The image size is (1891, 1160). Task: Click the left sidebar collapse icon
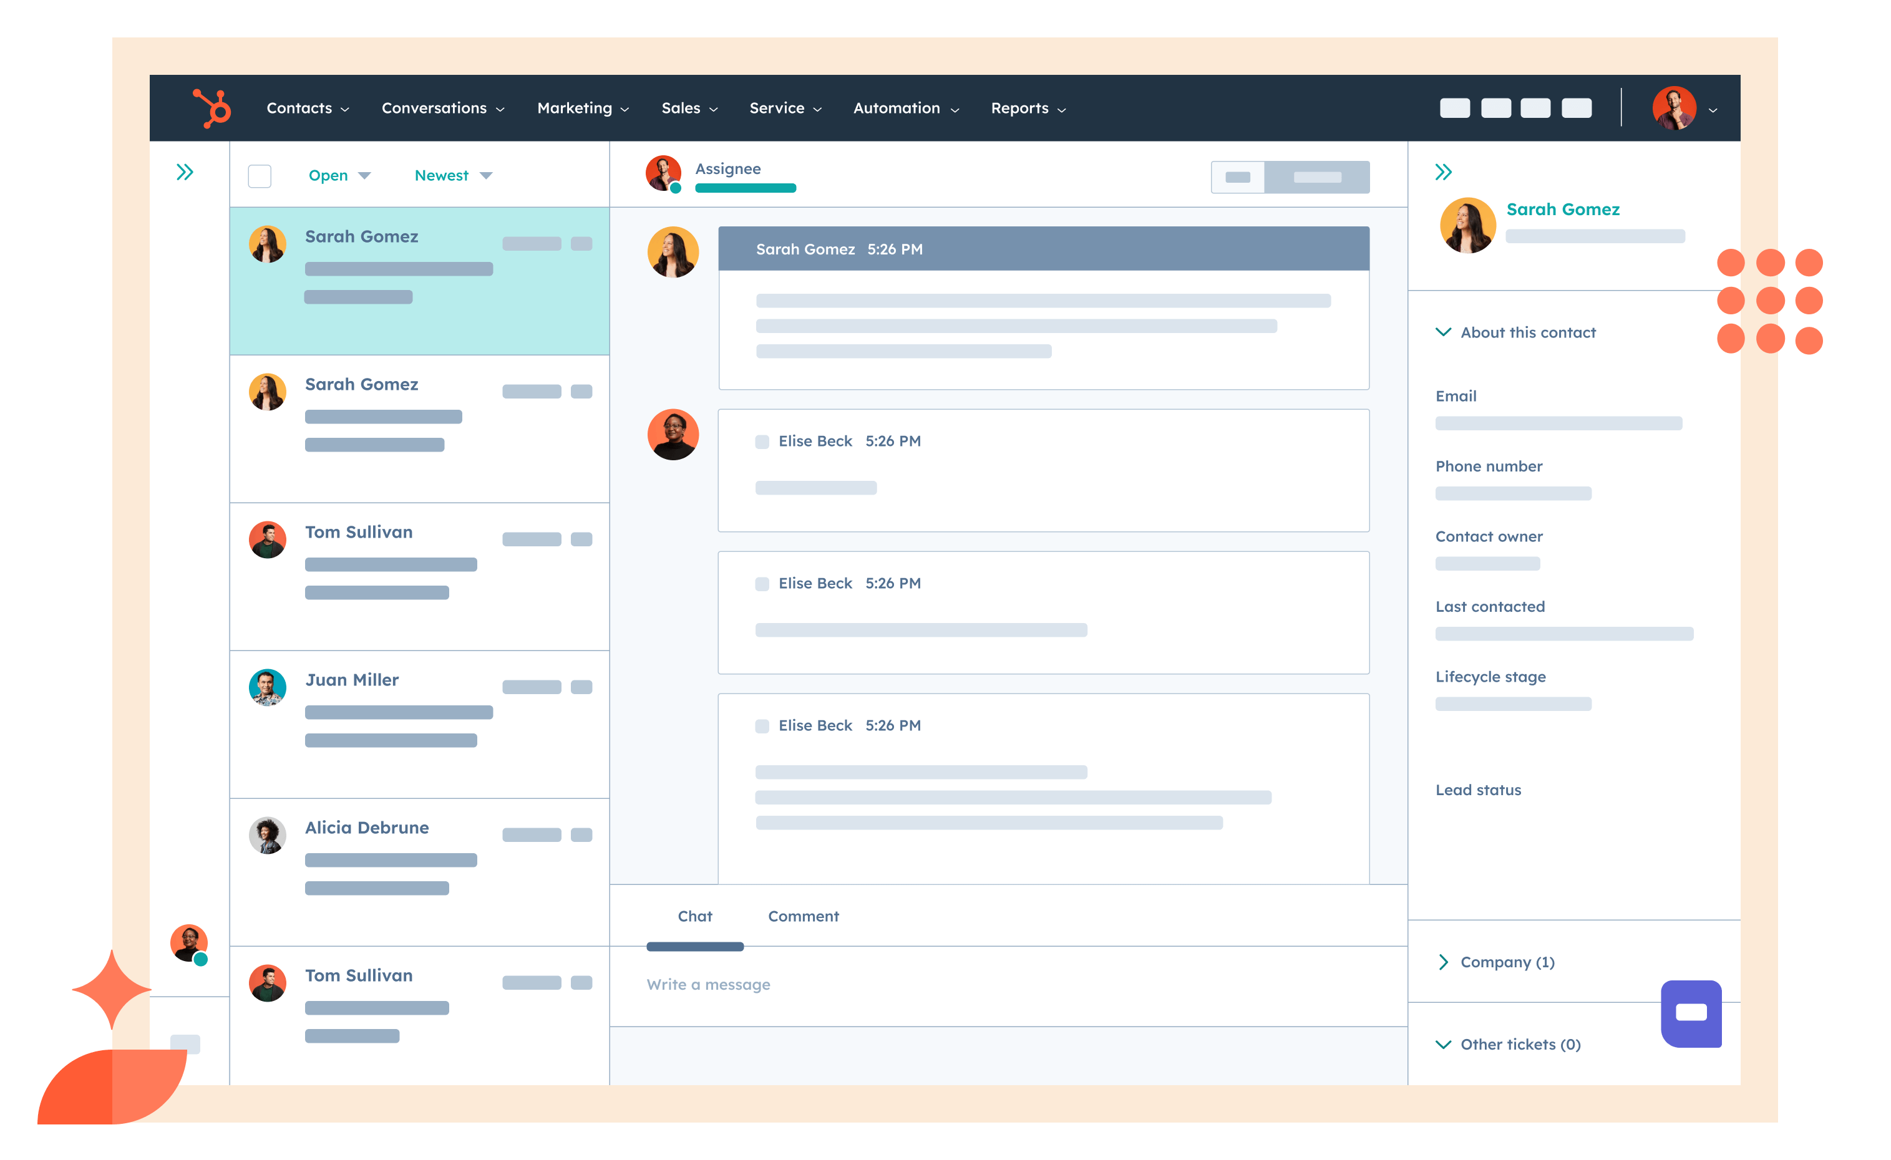click(185, 172)
